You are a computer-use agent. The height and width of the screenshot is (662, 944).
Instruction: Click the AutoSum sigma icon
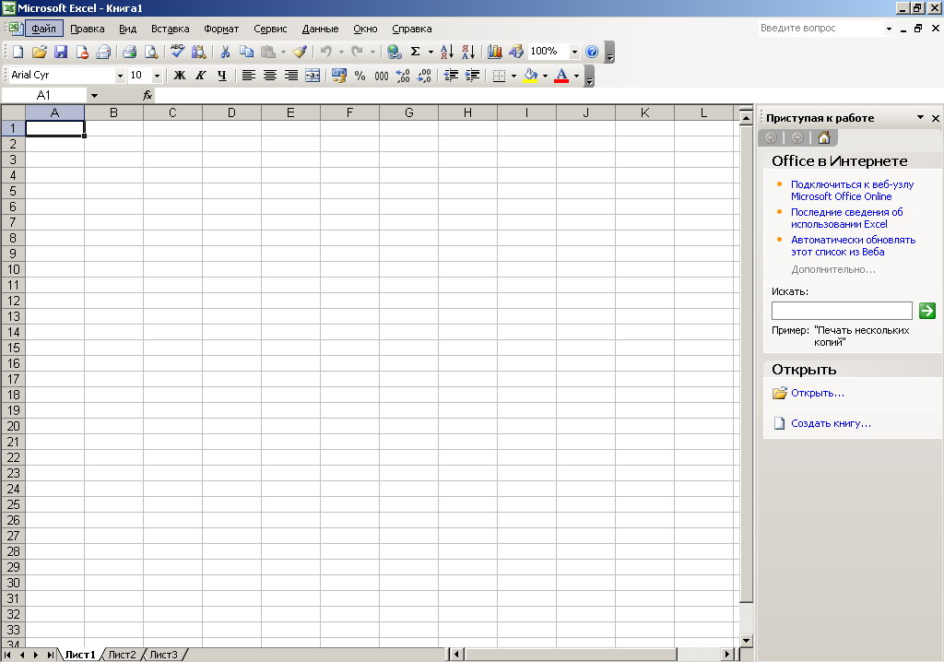(415, 52)
